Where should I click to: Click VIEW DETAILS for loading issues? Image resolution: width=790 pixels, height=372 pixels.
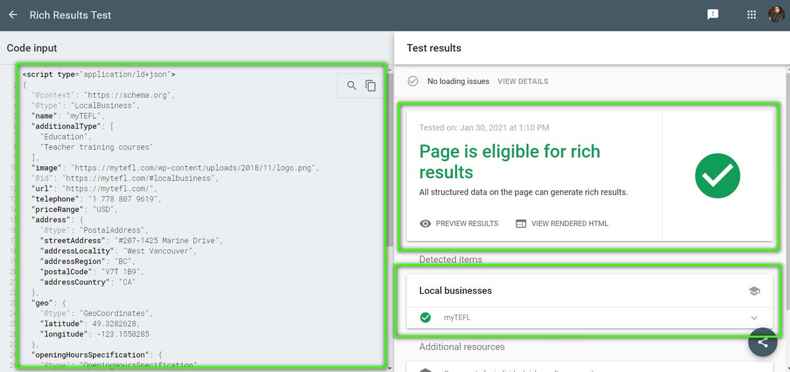523,81
